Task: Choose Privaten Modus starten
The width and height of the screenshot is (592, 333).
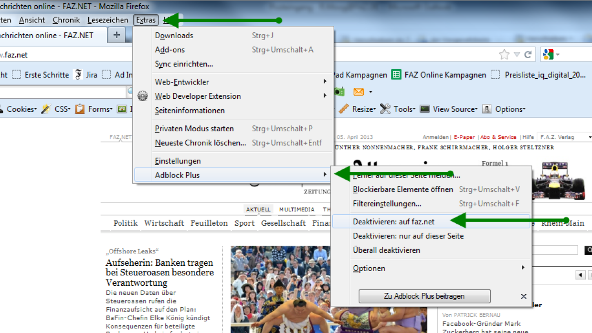Action: (x=233, y=128)
